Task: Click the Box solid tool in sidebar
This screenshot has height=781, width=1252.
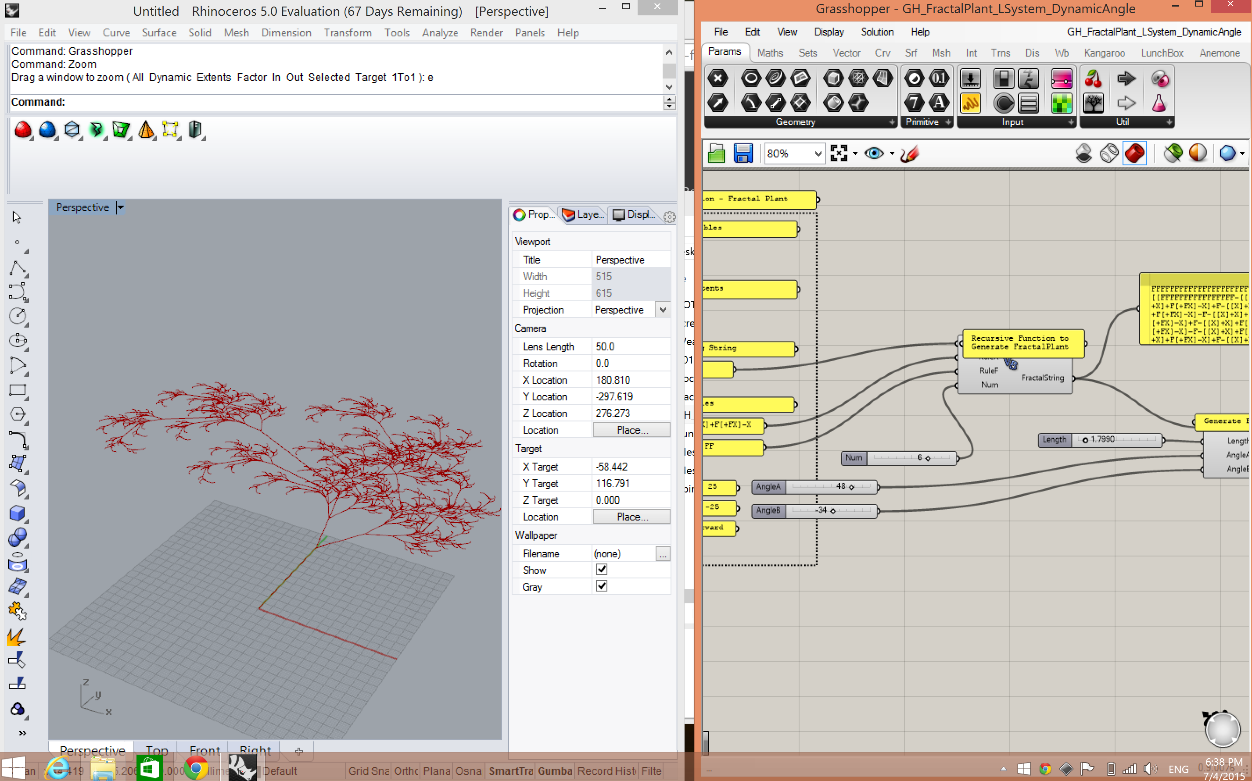Action: 17,513
